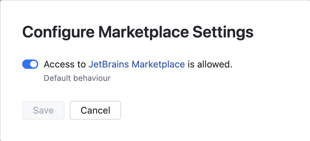This screenshot has height=141, width=310.
Task: Disable access to JetBrains Marketplace
Action: point(30,64)
